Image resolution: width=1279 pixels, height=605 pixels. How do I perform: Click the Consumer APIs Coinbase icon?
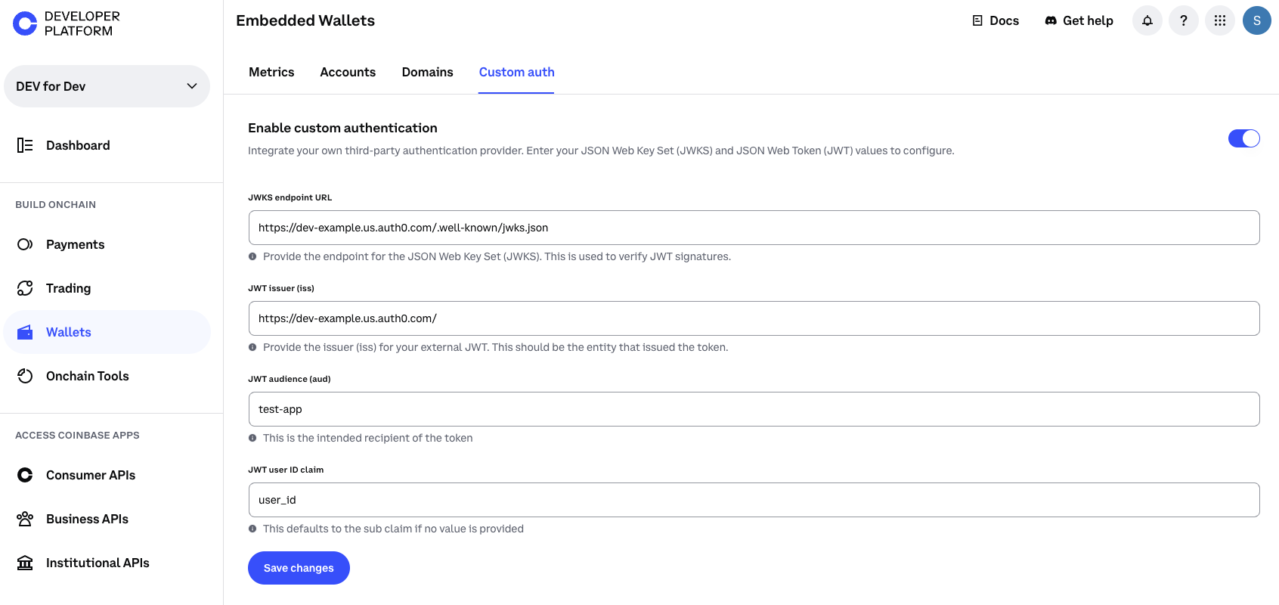[25, 474]
